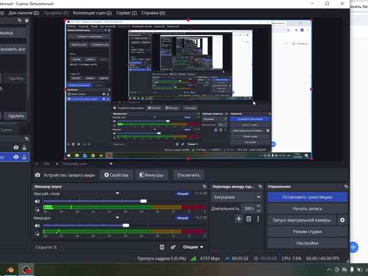368x276 pixels.
Task: Switch the mixer to vertical layout icon
Action: pos(162,247)
